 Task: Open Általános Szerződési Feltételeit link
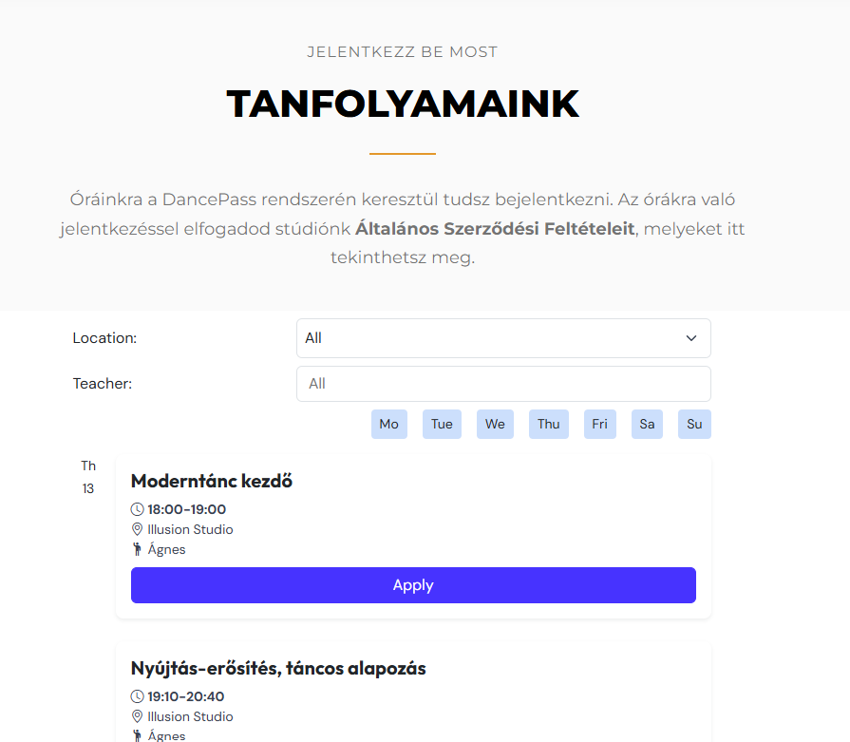tap(494, 229)
